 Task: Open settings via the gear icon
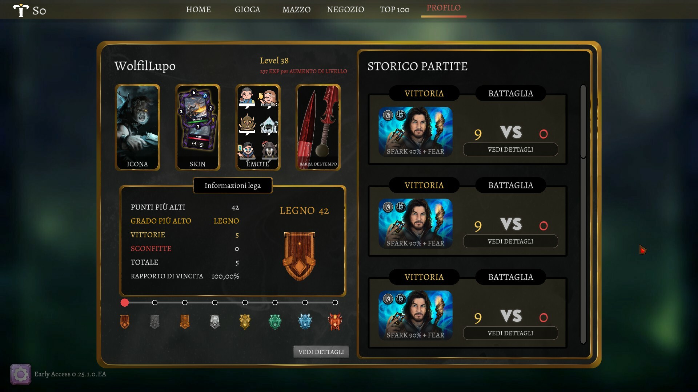point(20,374)
